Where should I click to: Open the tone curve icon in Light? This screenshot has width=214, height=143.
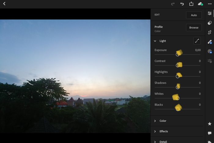point(197,41)
